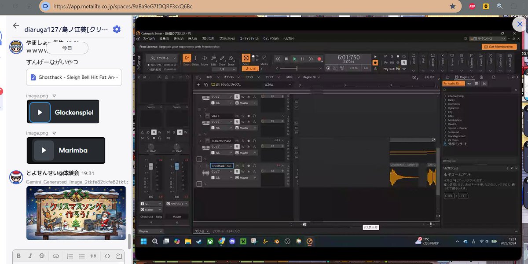Screen dimensions: 528x264
Task: Open the ファイル(F) menu
Action: point(148,39)
